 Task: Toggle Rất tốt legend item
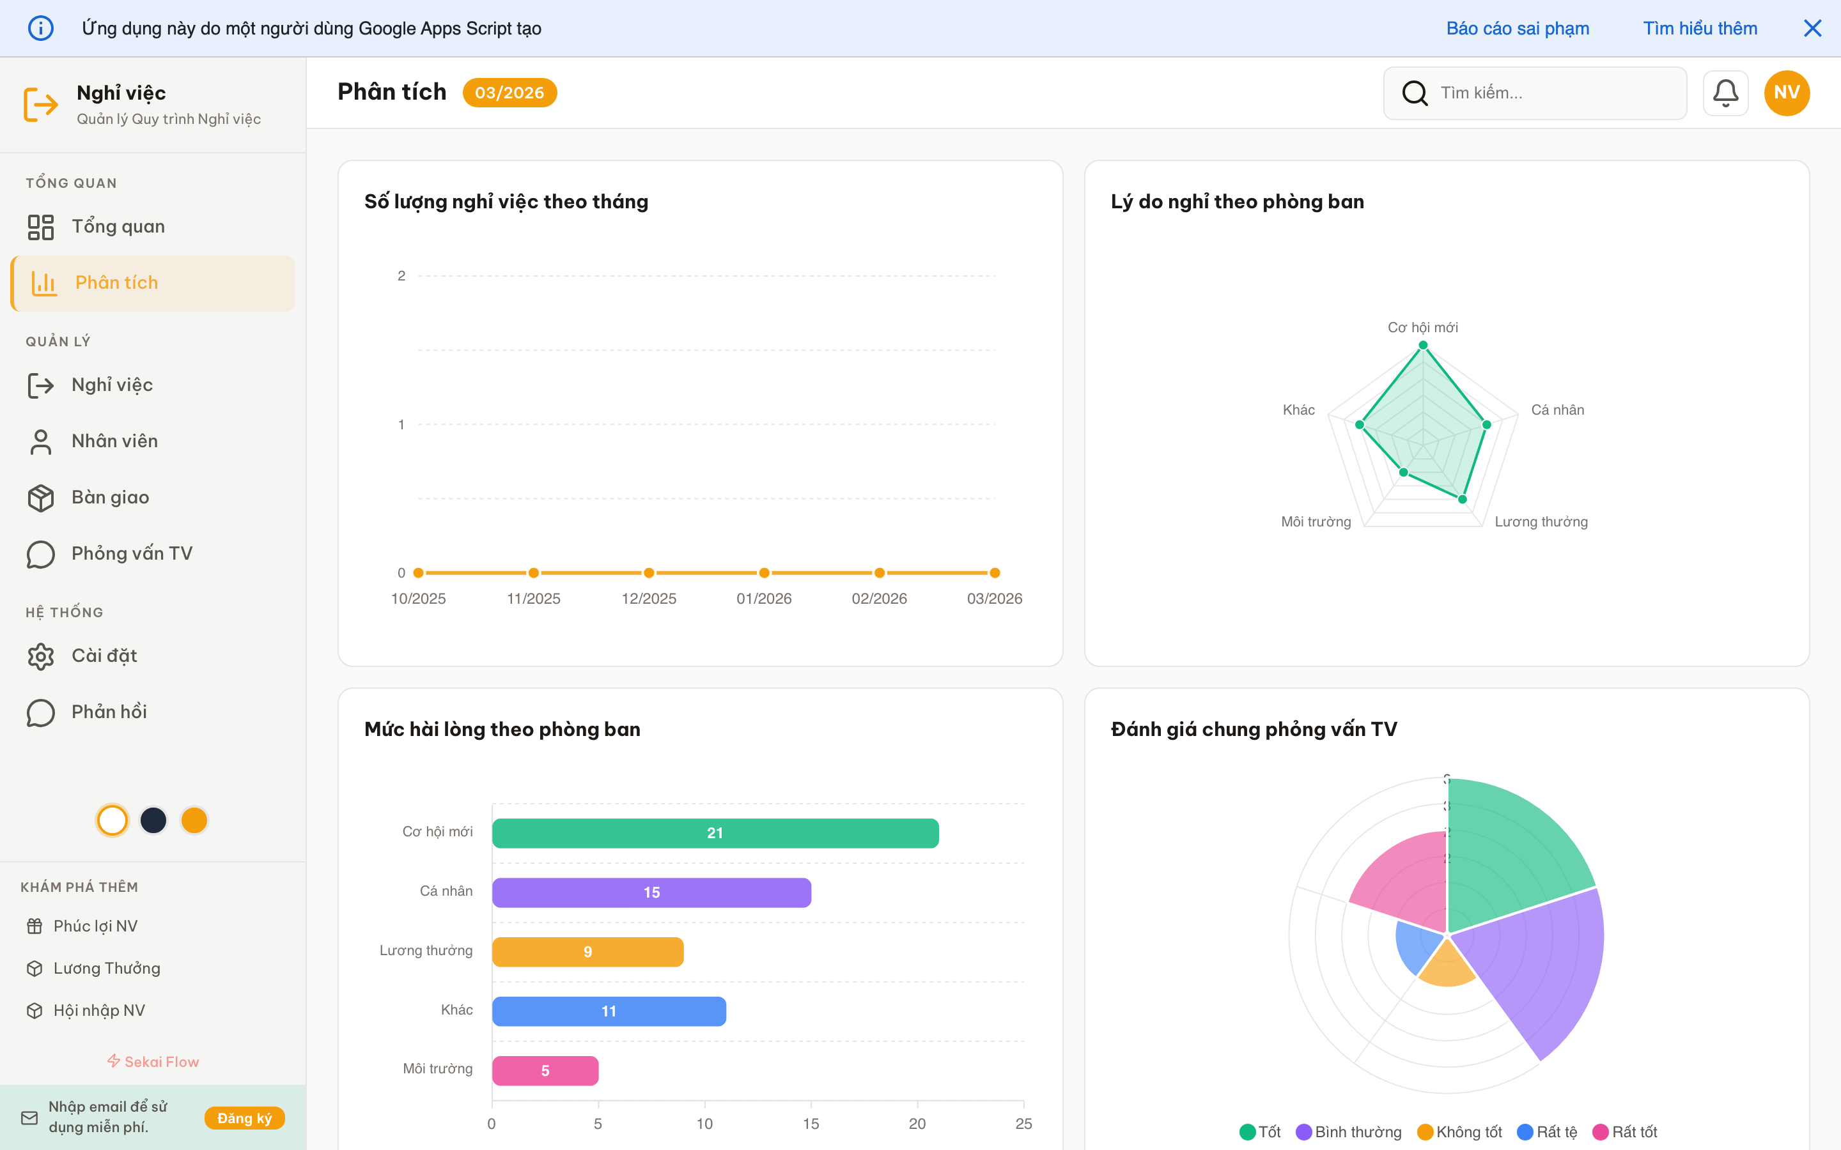point(1625,1131)
